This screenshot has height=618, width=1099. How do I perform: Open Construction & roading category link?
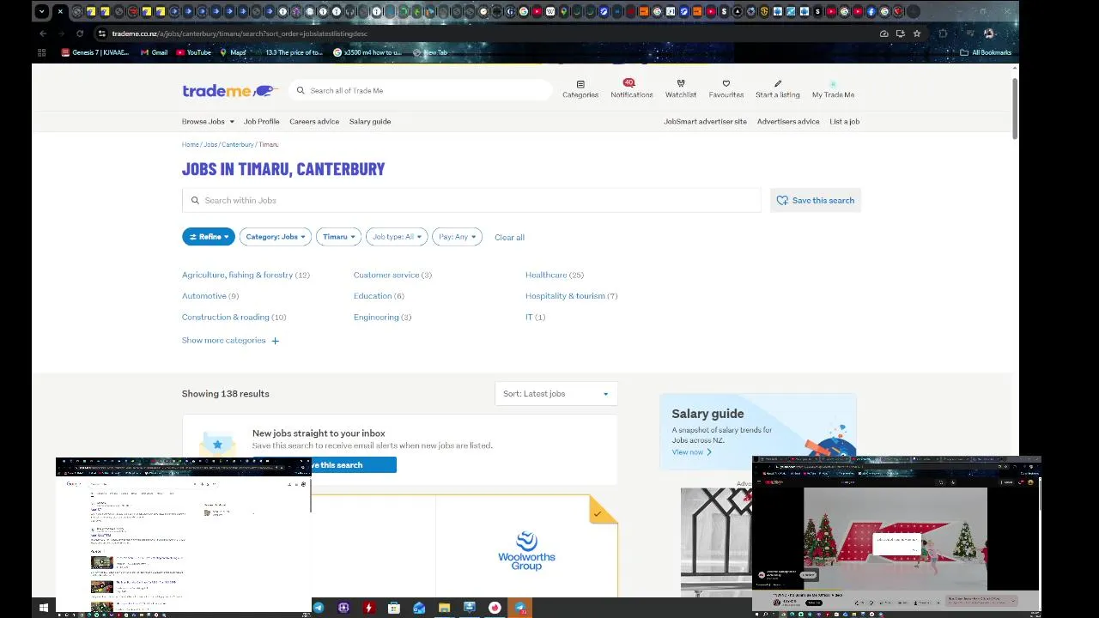234,317
